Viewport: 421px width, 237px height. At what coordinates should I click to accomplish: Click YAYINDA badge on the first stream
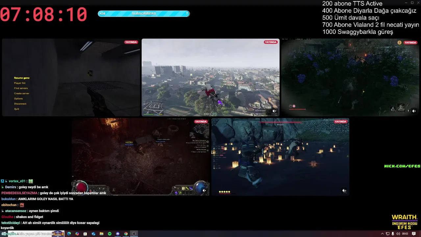131,42
